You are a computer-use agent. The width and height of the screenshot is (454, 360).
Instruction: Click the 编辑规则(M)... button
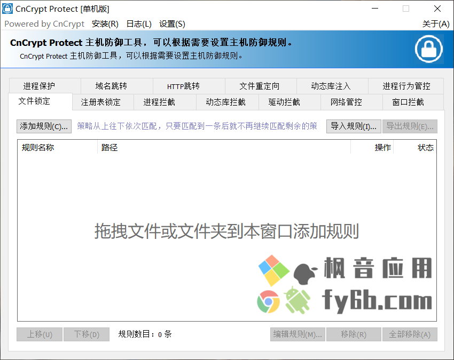click(x=298, y=334)
